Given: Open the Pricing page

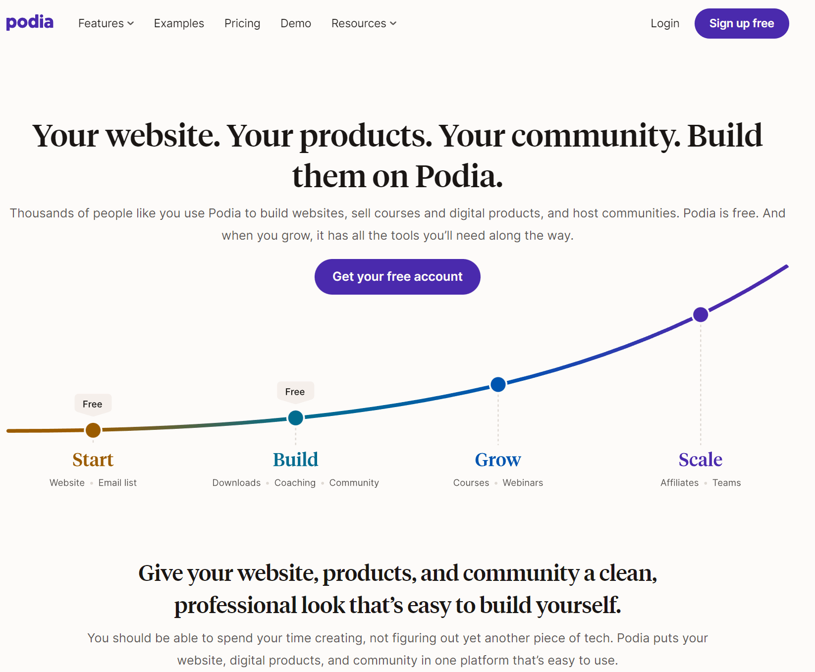Looking at the screenshot, I should click(242, 23).
